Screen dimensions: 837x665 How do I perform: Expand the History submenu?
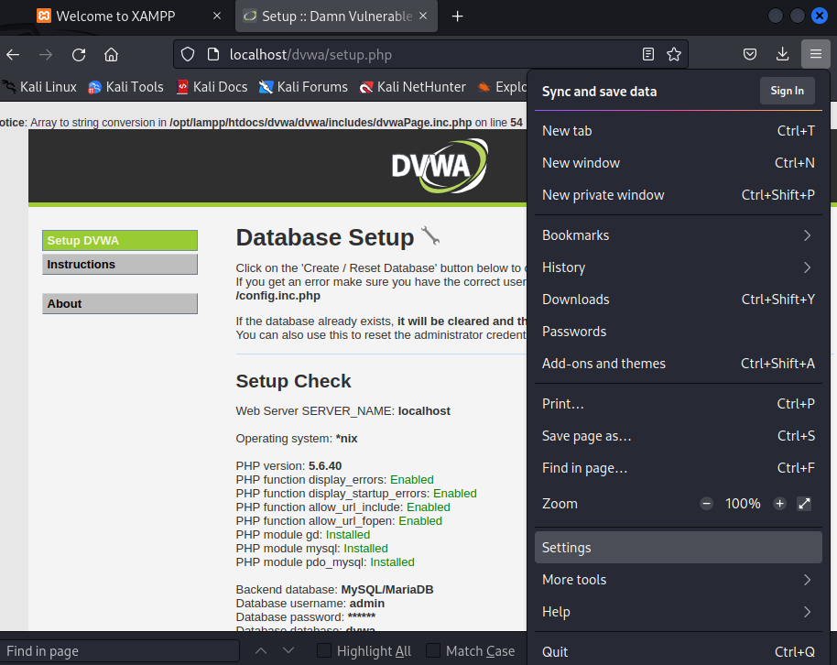[678, 267]
